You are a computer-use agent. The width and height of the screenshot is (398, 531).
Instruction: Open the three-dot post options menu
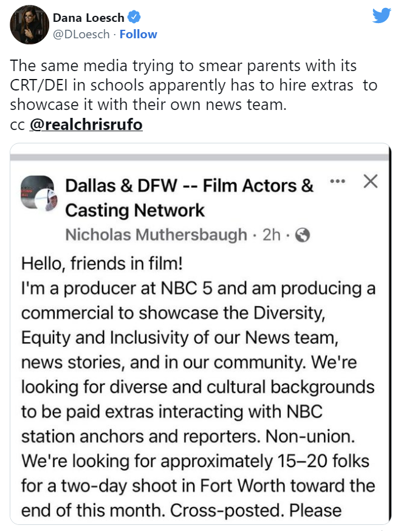pos(338,181)
